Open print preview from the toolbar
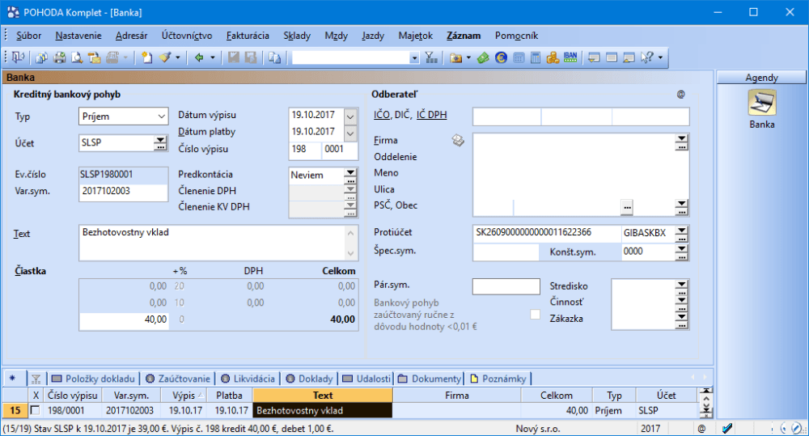This screenshot has height=436, width=809. click(x=77, y=57)
